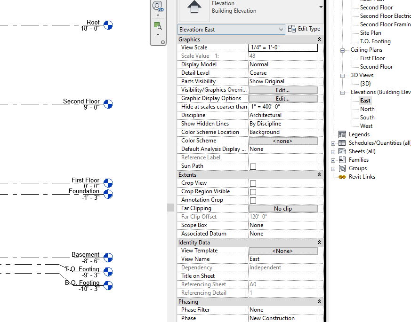Enable the Crop View checkbox

(x=253, y=183)
